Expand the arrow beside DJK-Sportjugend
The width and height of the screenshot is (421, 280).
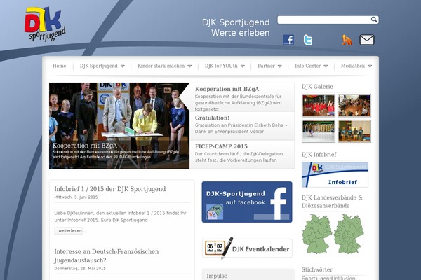pos(122,66)
